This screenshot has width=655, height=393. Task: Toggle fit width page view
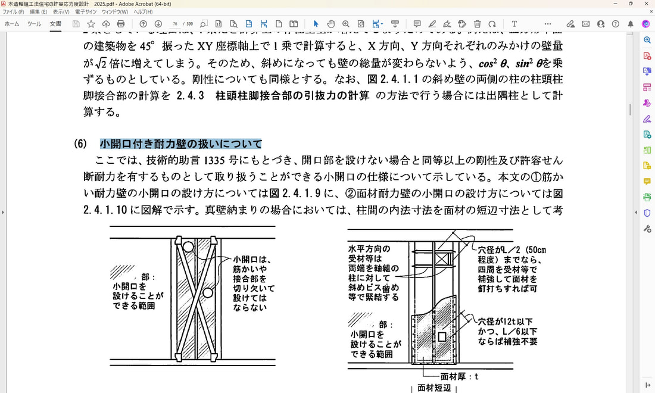[x=249, y=24]
